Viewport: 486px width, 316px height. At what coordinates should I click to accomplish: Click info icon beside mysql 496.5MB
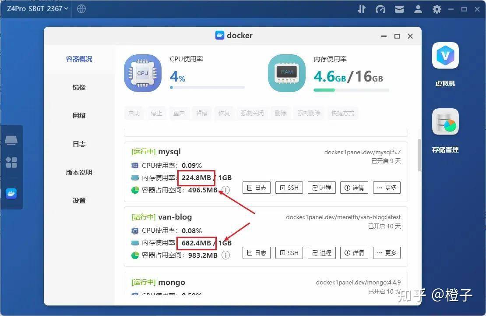(x=226, y=190)
